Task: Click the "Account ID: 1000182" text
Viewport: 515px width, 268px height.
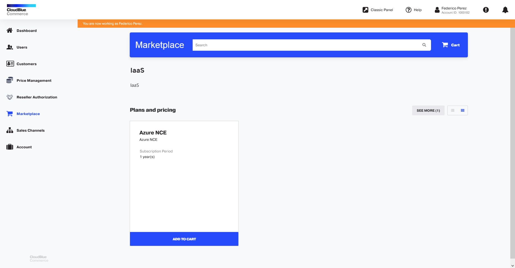Action: (455, 13)
